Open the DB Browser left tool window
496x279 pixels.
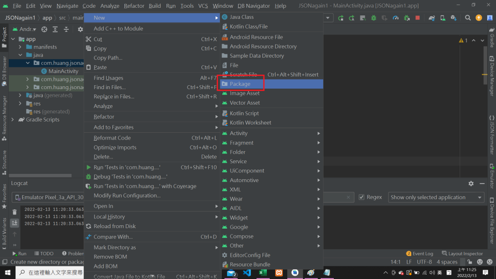4,71
